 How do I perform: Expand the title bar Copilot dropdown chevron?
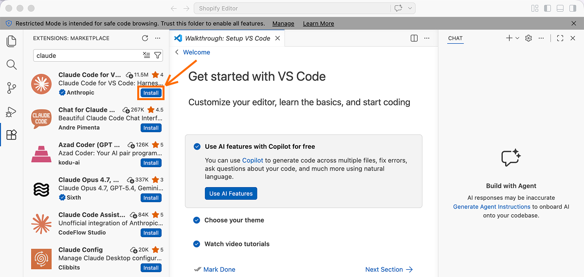tap(410, 8)
